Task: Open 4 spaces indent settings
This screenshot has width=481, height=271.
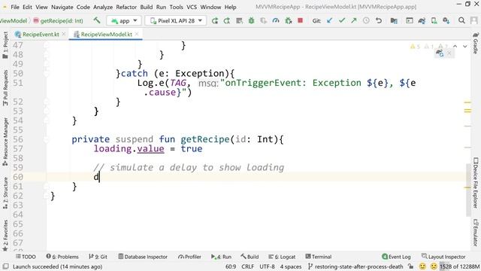Action: pos(291,266)
